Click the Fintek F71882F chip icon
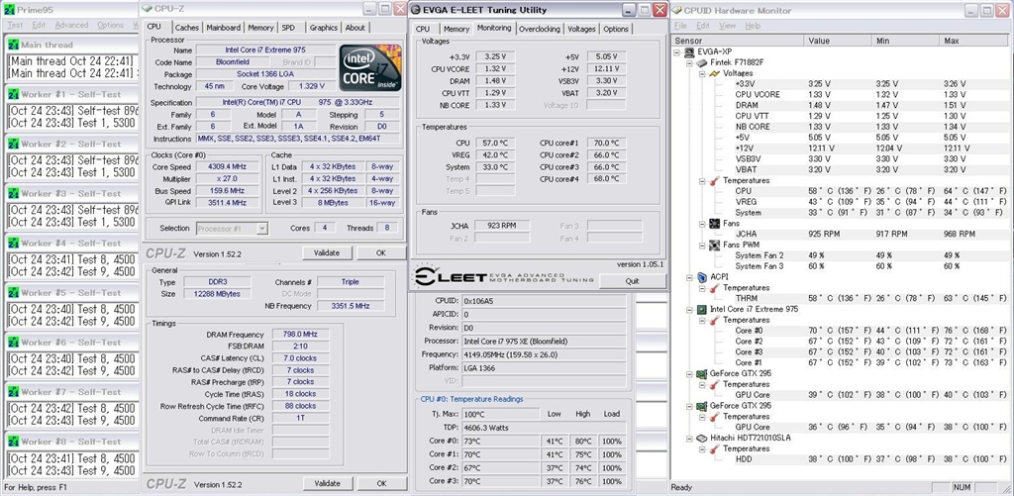The image size is (1014, 496). (702, 62)
